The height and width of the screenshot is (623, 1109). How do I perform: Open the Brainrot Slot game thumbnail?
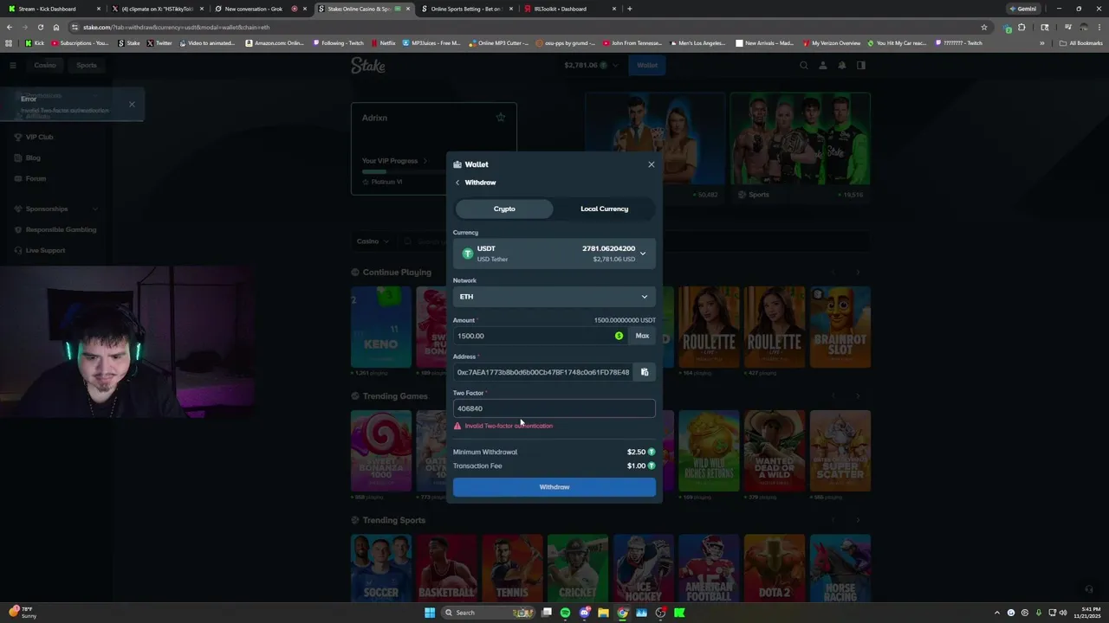click(x=840, y=327)
